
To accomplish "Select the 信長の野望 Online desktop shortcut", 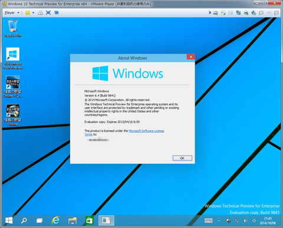I will [x=13, y=115].
